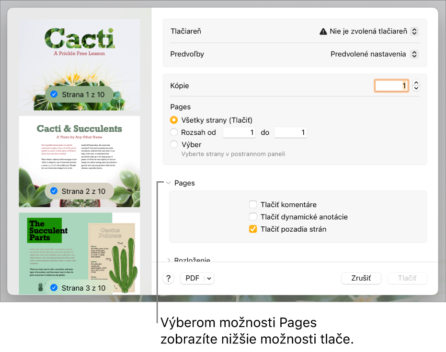Click the 'Pages' heading above the radio options

180,107
